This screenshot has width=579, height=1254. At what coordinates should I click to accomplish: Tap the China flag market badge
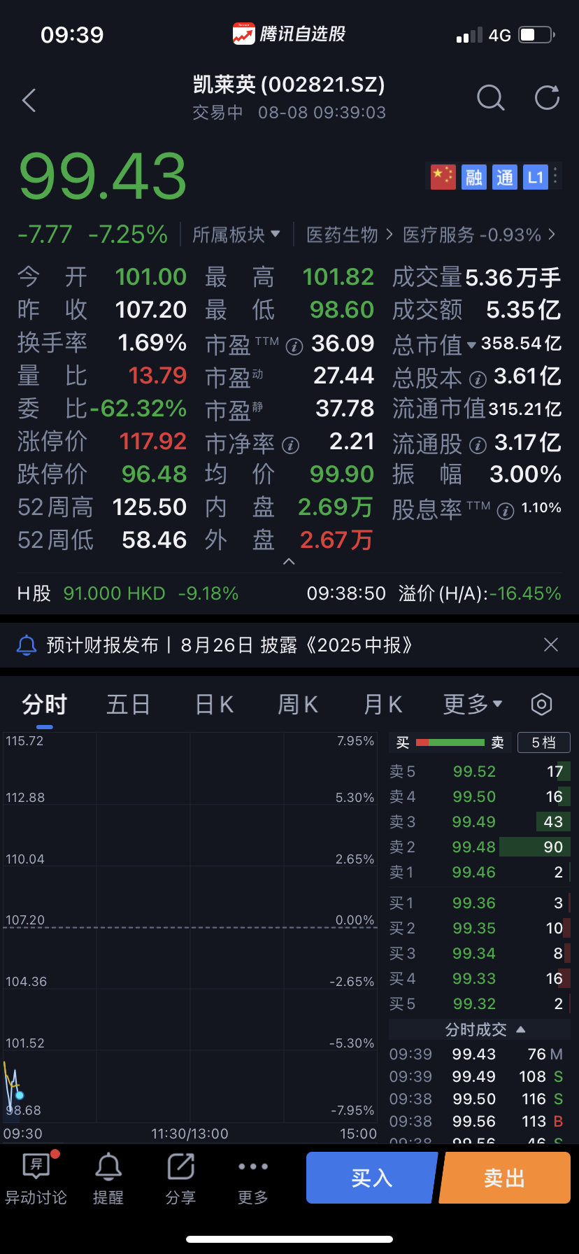click(443, 176)
